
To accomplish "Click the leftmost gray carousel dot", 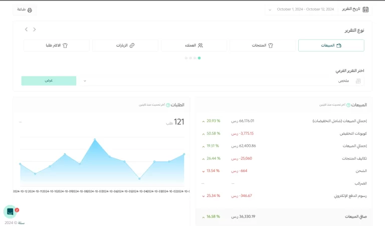I will [186, 58].
